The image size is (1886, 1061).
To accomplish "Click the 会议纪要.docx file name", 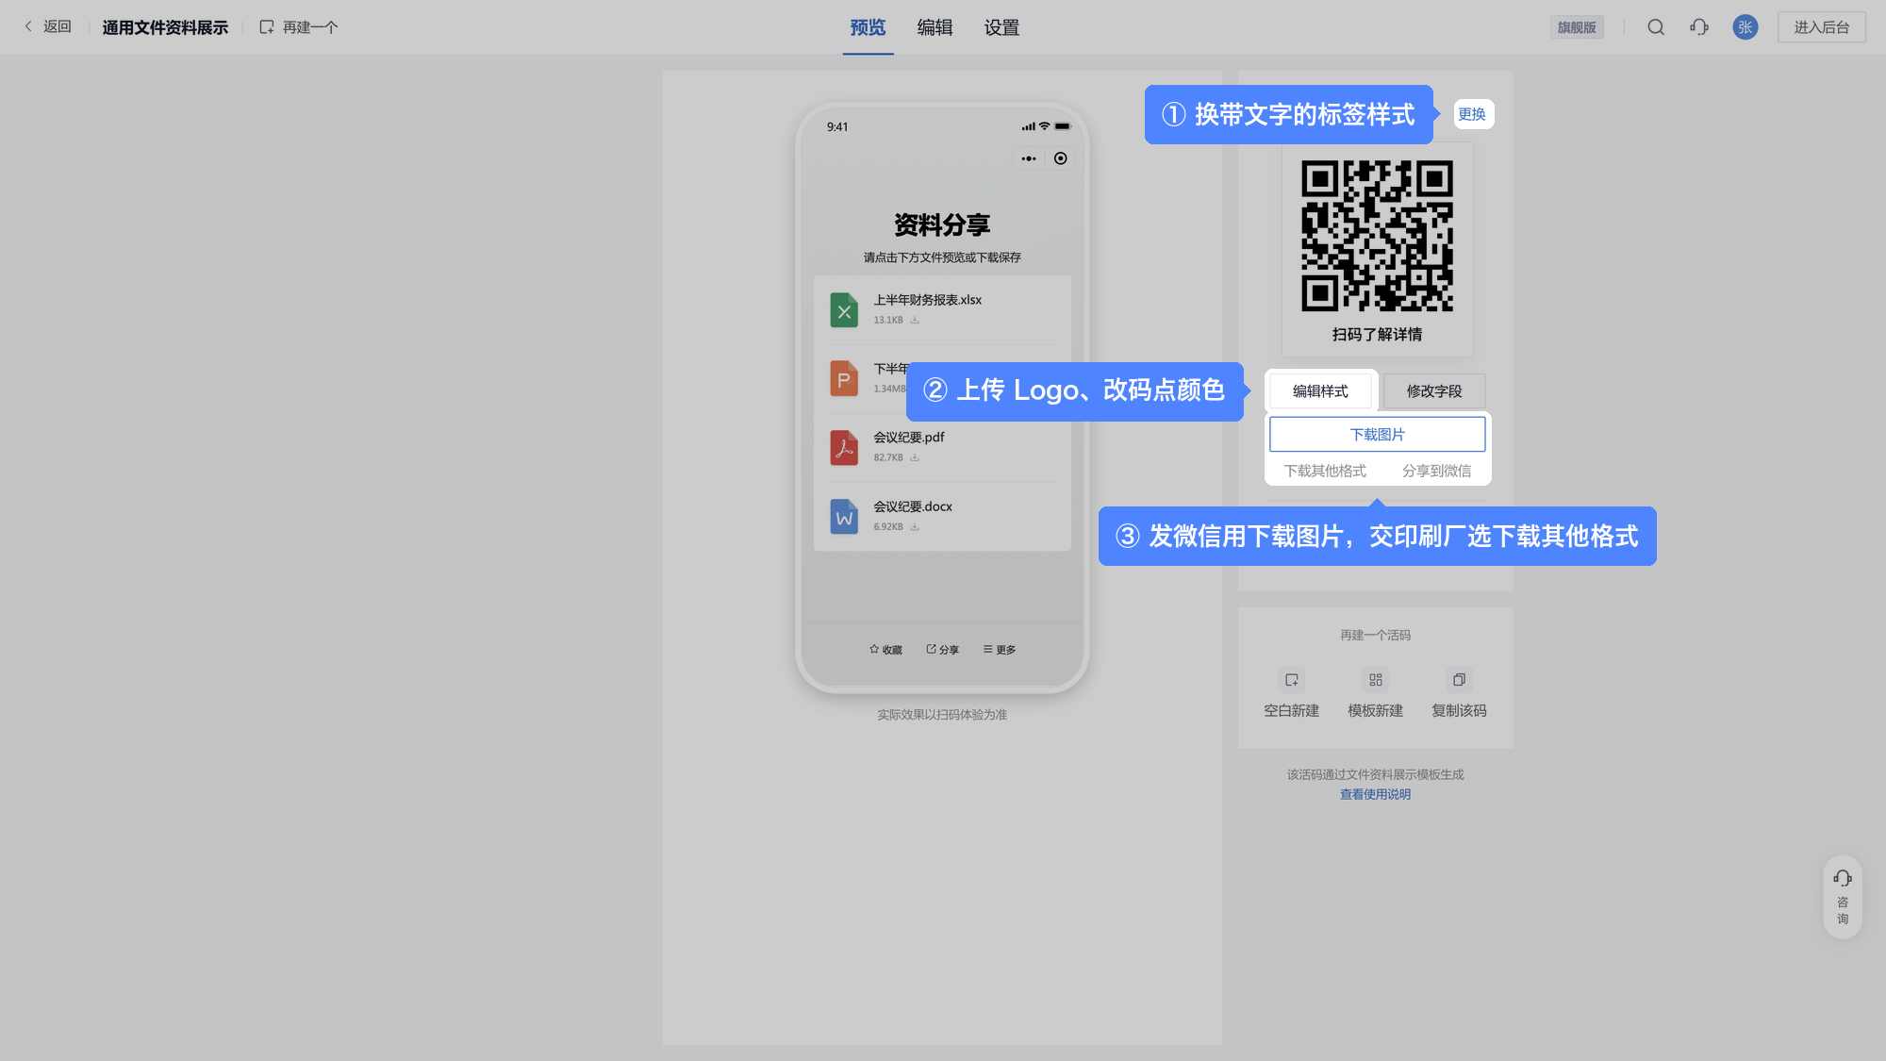I will point(913,506).
